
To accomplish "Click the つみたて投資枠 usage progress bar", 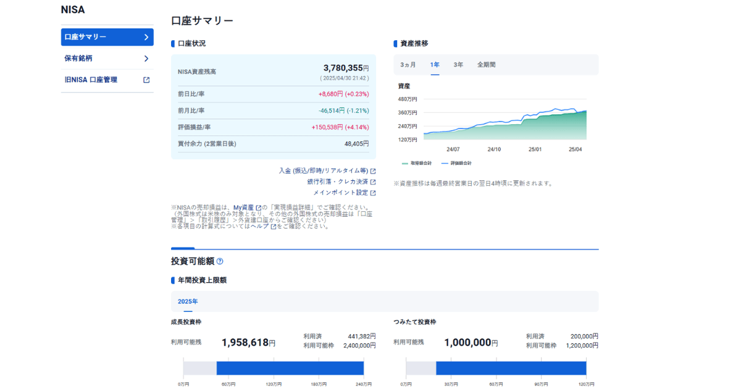I will tap(496, 368).
